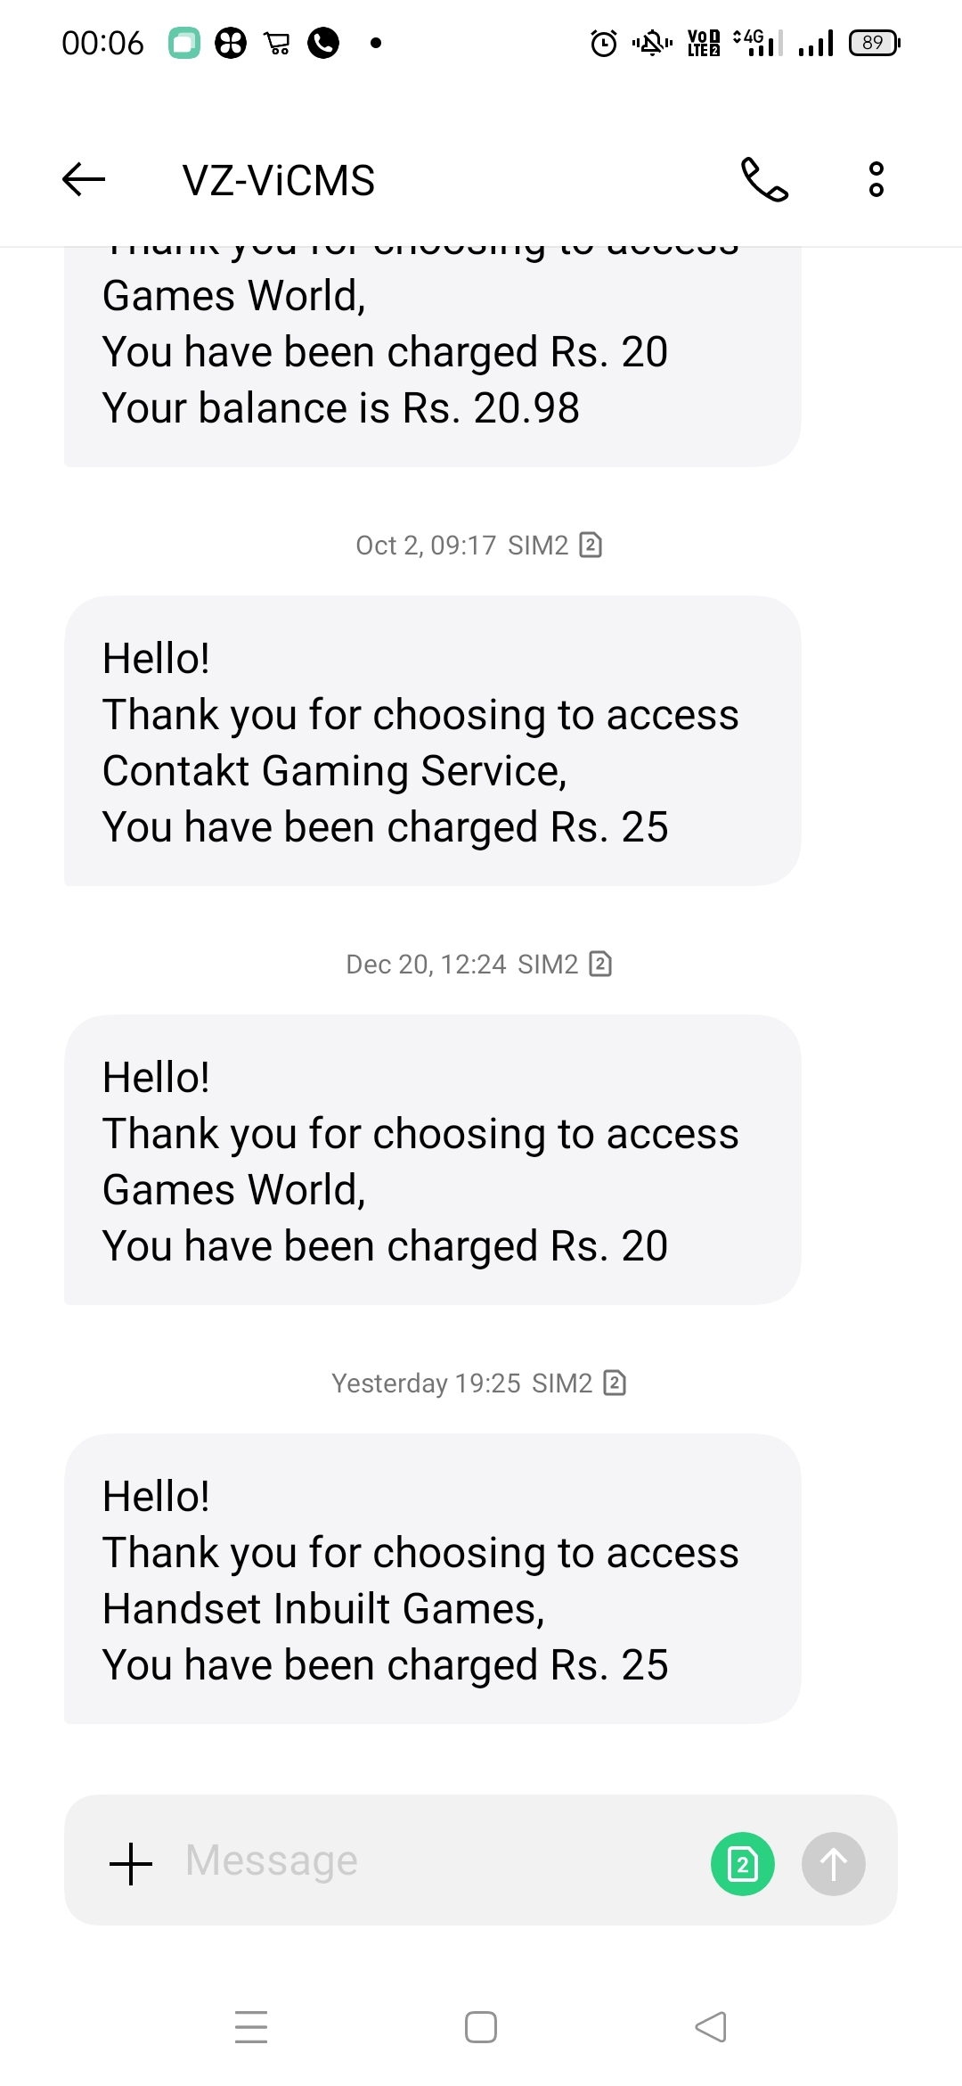Screen dimensions: 962x2086
Task: Tap the SIM2 icon beside Oct 2 timestamp
Action: (591, 545)
